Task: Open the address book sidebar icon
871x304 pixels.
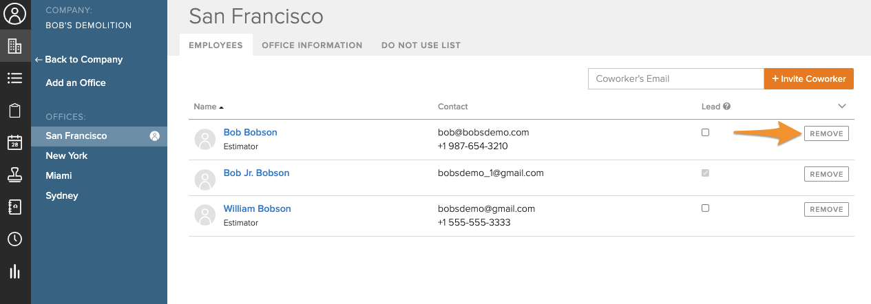Action: tap(15, 207)
